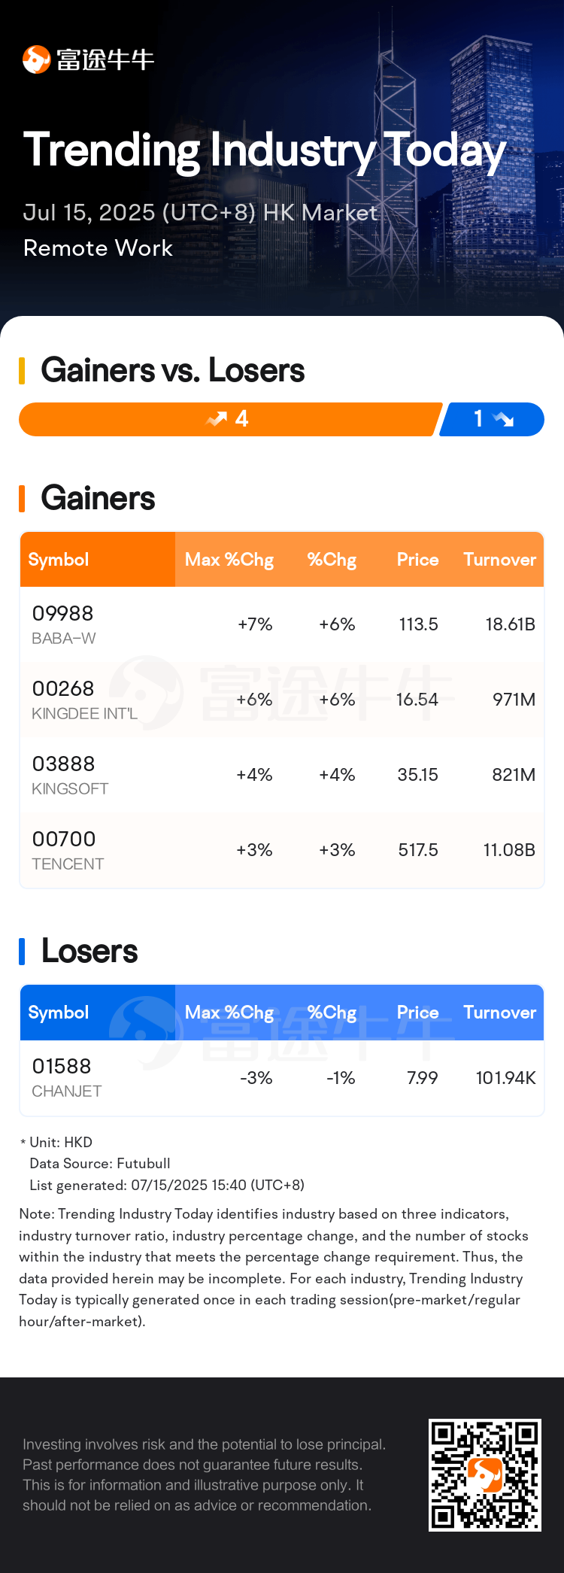Click the upward gainers arrow icon
The image size is (564, 1573).
point(217,419)
